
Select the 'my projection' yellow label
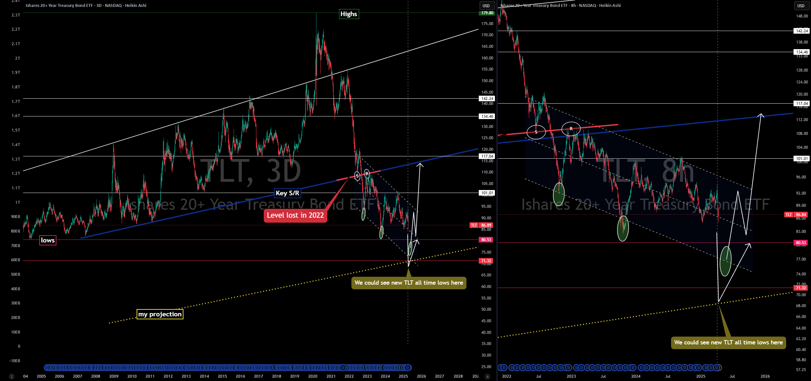coord(160,314)
